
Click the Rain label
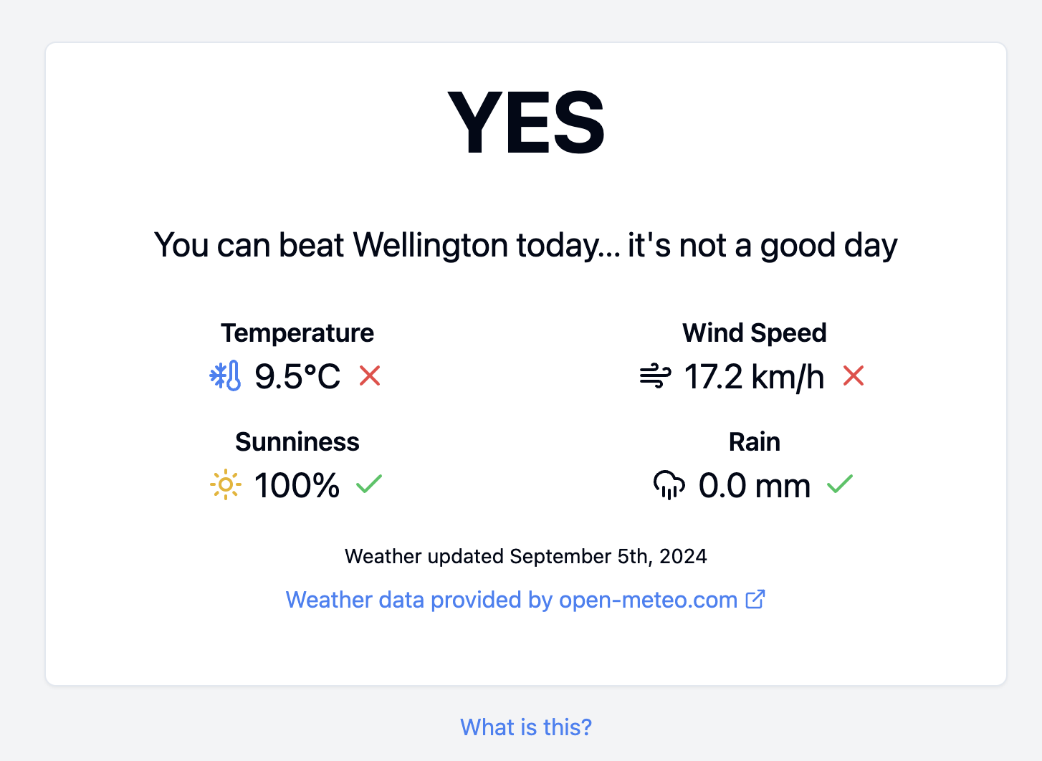(x=755, y=442)
